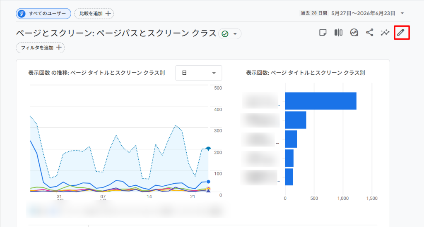424x227 pixels.
Task: Click the line chart title 表示回数 の推移
Action: (96, 73)
